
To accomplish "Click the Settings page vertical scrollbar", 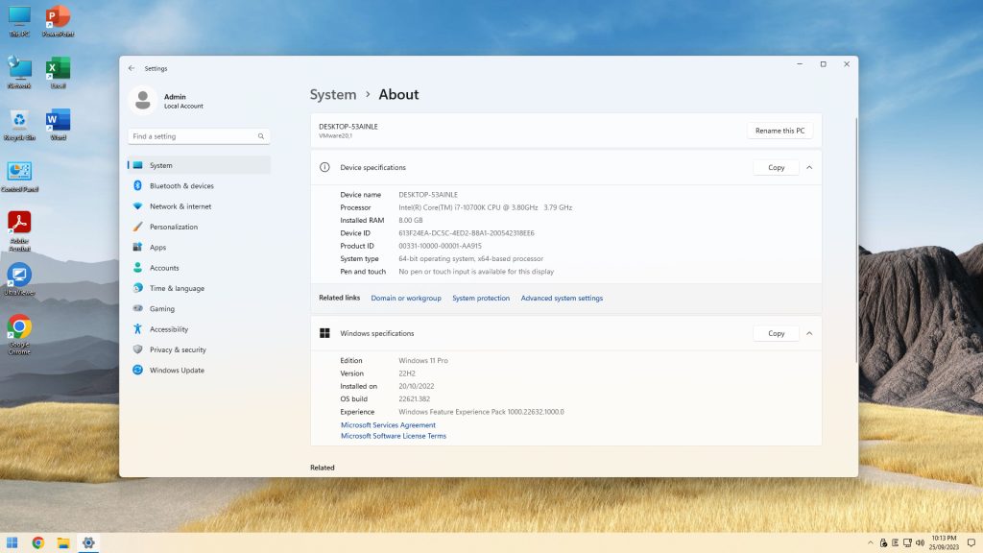I will (x=856, y=238).
